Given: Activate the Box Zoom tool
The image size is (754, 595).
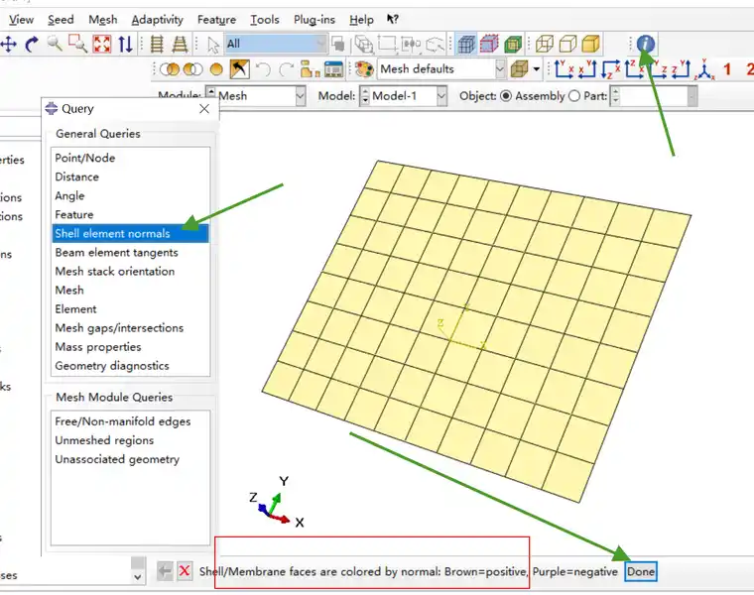Looking at the screenshot, I should tap(77, 45).
